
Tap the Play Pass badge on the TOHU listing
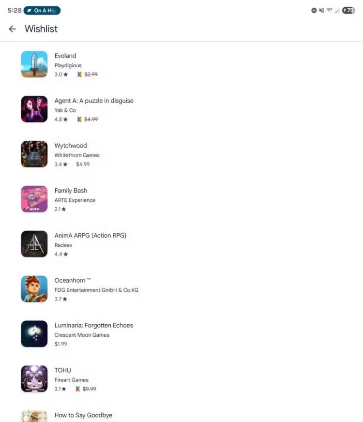[x=78, y=389]
